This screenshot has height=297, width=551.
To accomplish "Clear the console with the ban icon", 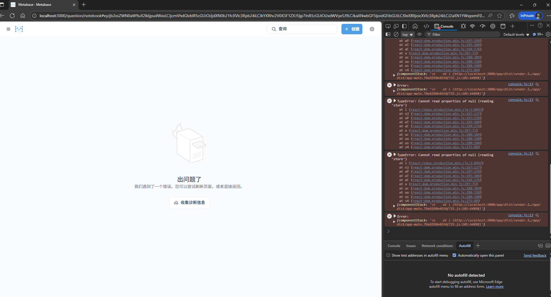I will tap(396, 34).
